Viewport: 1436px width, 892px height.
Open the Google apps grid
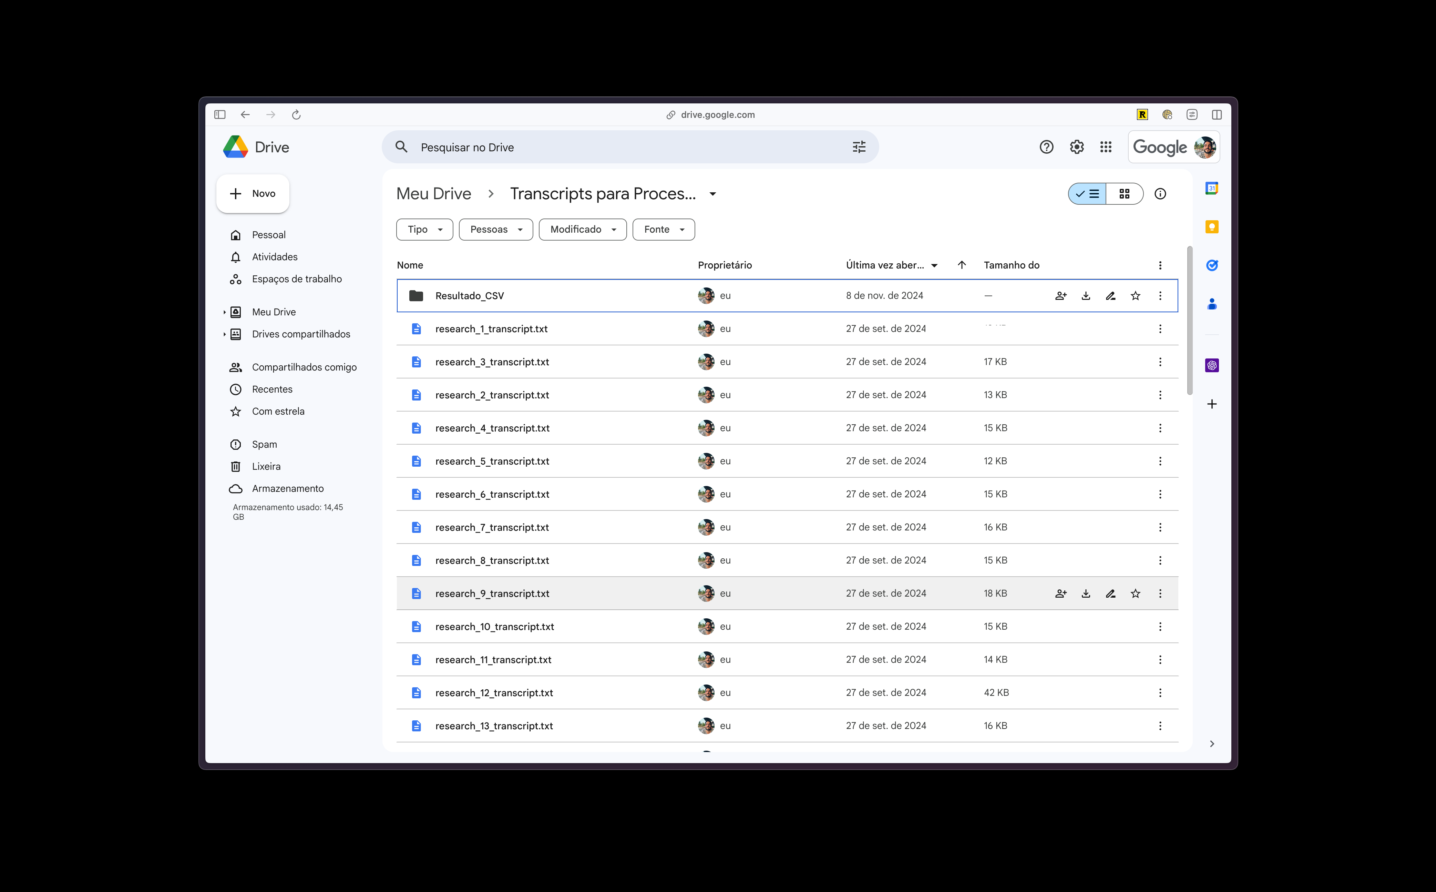1106,147
